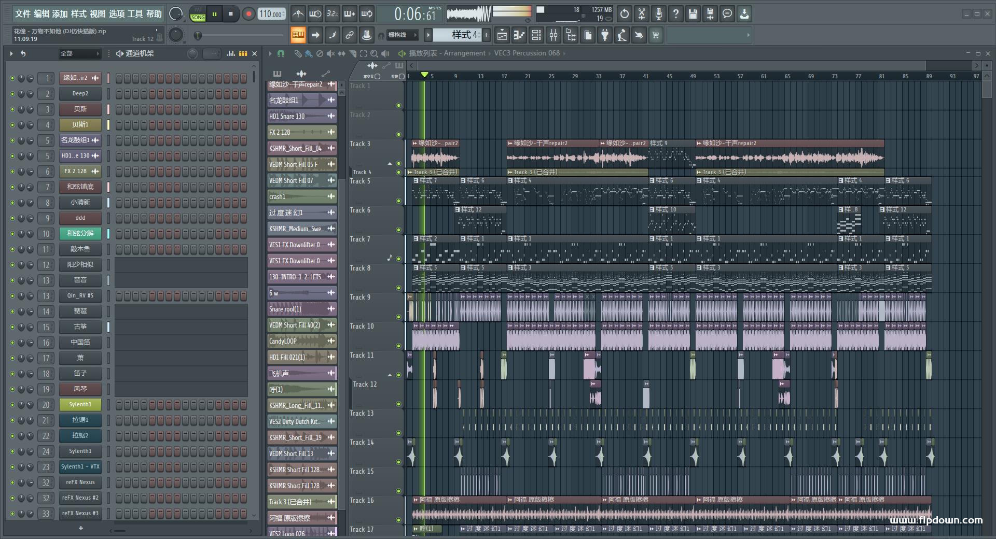Toggle the 3-2-1 countdown before recording
996x539 pixels.
(x=333, y=14)
